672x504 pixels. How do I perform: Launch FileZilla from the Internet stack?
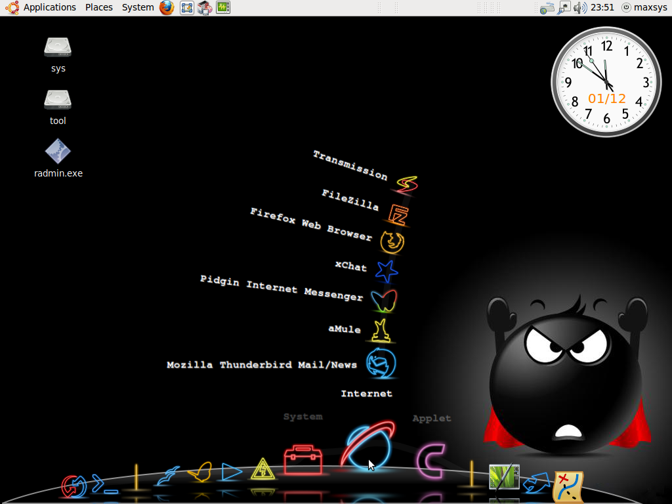[398, 215]
